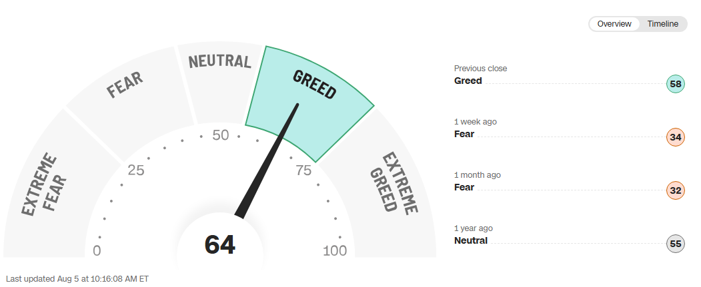Select the Overview toggle option
The image size is (701, 287).
pyautogui.click(x=614, y=24)
